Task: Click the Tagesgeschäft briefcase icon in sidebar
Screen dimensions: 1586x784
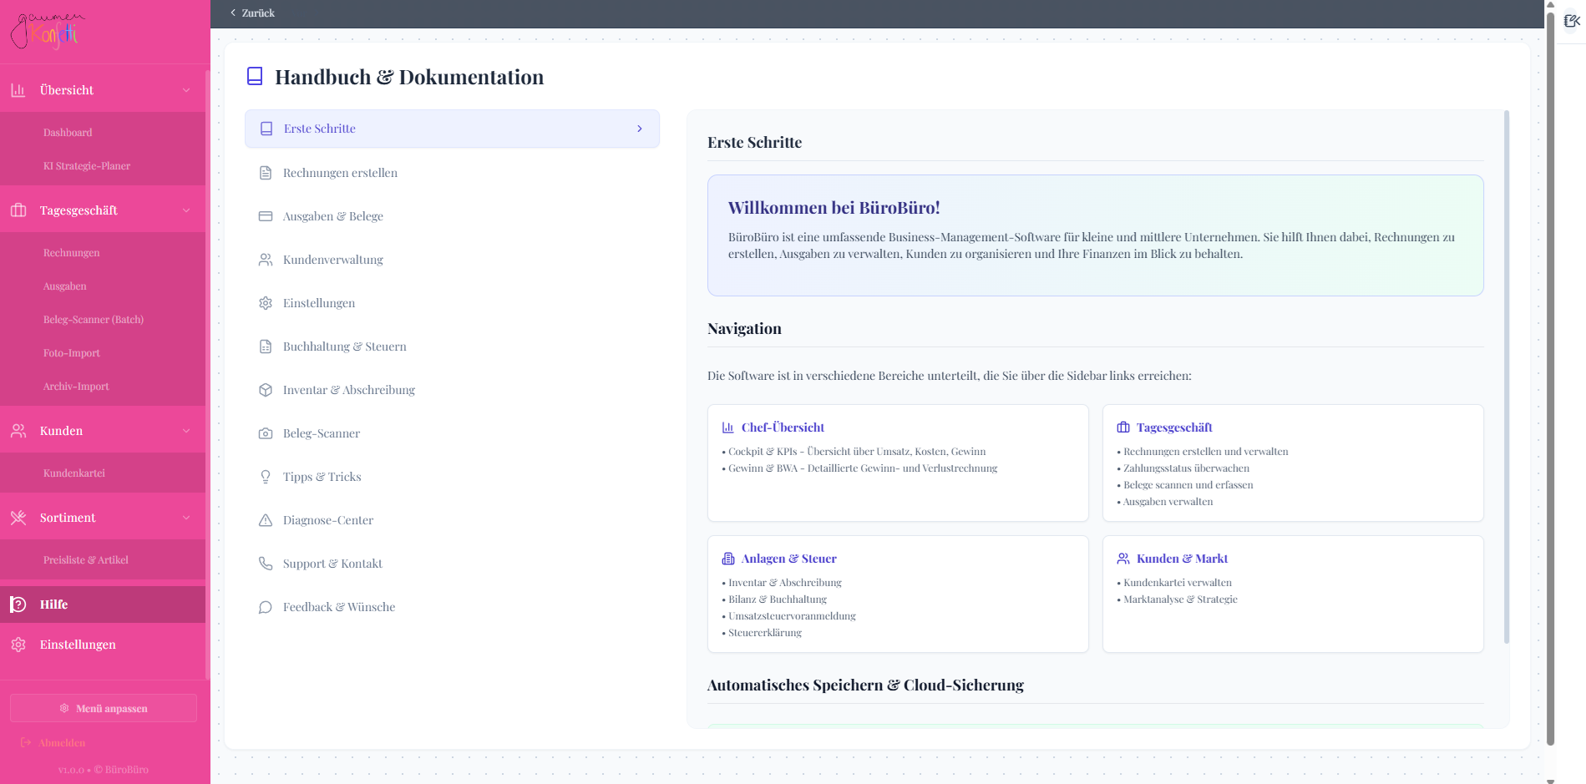Action: (18, 210)
